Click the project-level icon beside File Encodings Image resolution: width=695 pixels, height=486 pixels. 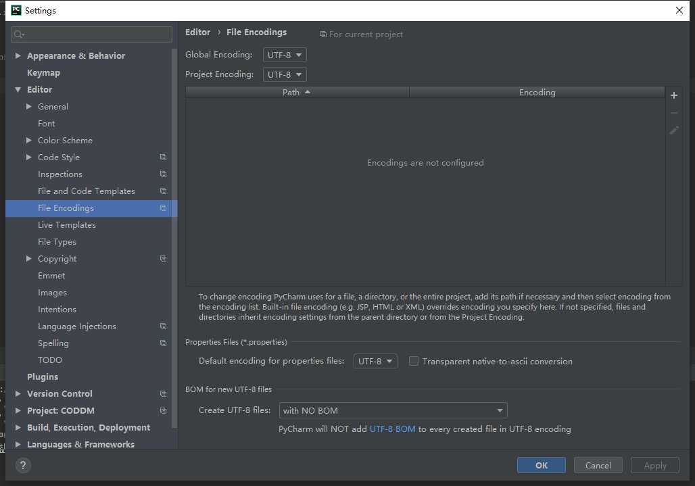pos(163,208)
